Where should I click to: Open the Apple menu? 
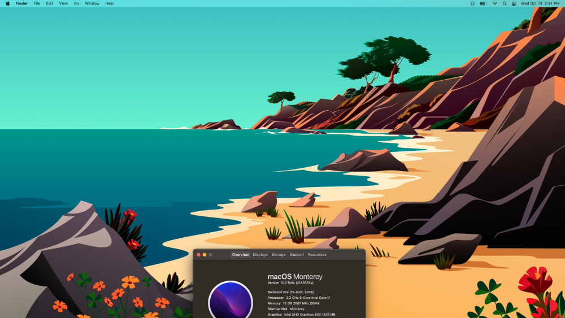point(7,3)
